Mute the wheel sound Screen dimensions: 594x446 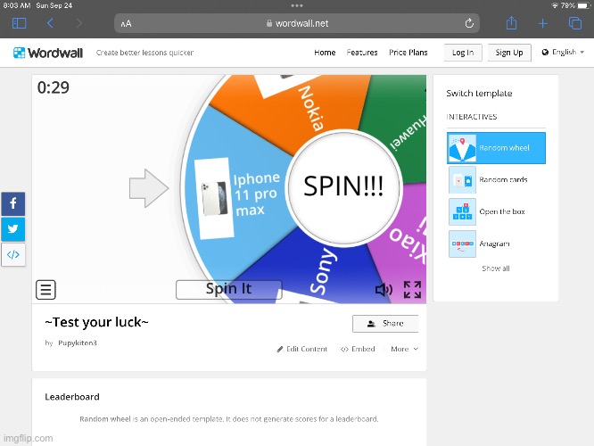(x=384, y=290)
